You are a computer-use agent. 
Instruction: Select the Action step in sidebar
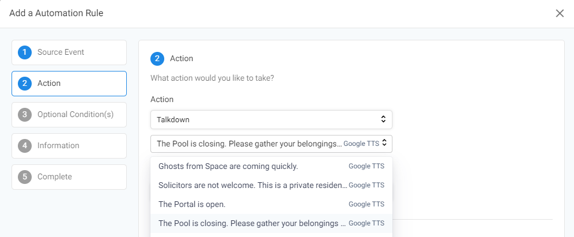coord(69,84)
